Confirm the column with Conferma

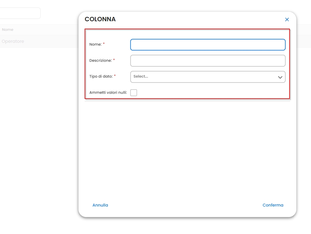273,205
